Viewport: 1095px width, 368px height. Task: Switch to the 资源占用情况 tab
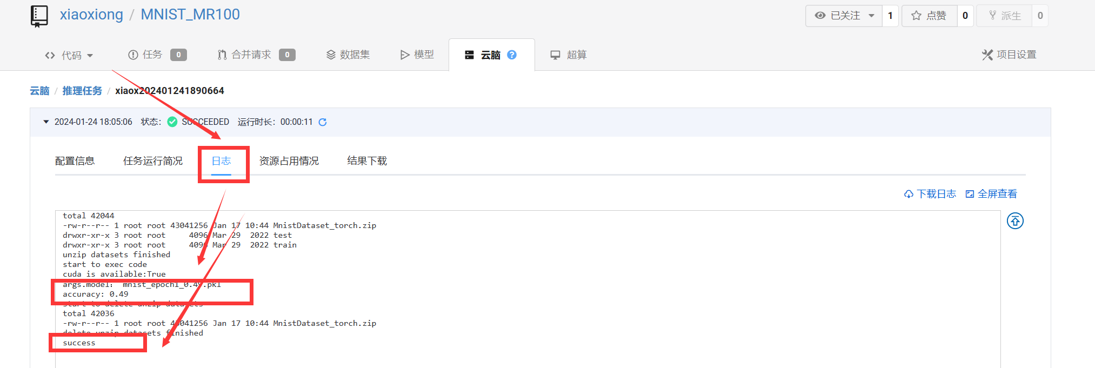[289, 161]
